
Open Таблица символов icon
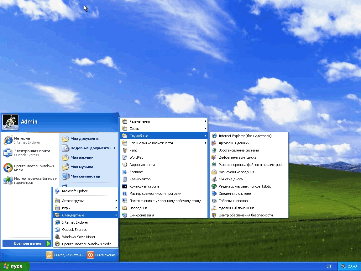click(214, 201)
